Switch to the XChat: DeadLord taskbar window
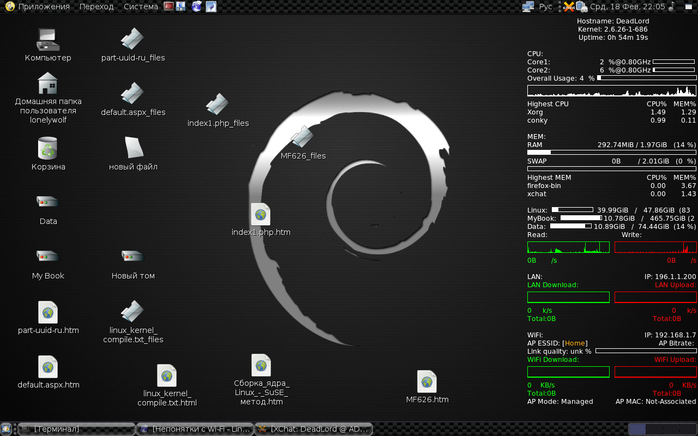The height and width of the screenshot is (436, 698). pyautogui.click(x=314, y=429)
